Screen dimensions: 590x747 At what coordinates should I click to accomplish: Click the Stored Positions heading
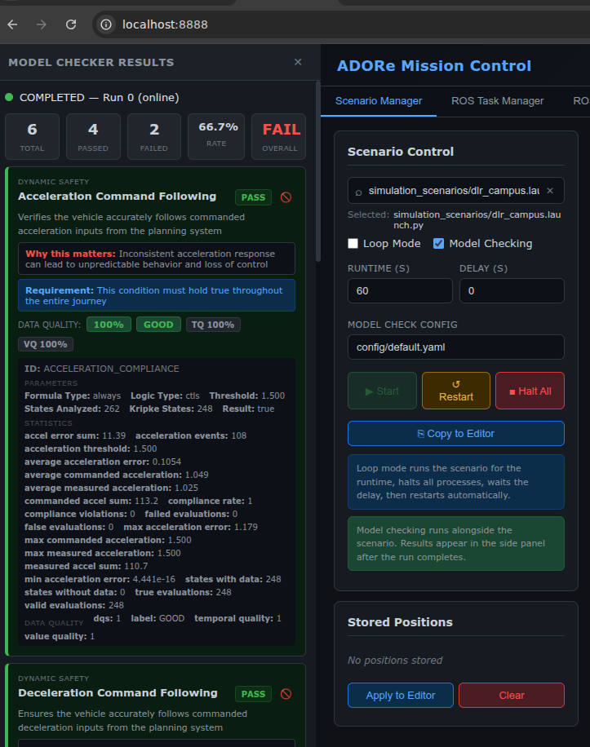[x=401, y=622]
